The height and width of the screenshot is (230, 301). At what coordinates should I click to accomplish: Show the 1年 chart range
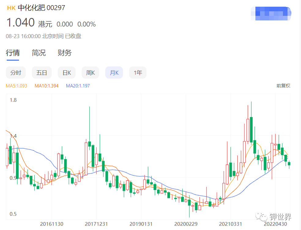coord(138,73)
